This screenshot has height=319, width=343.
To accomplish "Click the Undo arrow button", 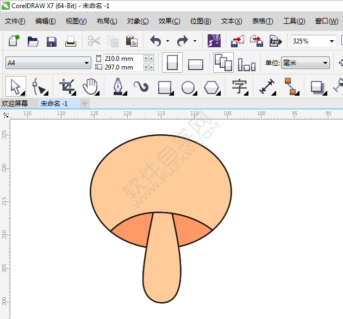I will [155, 41].
